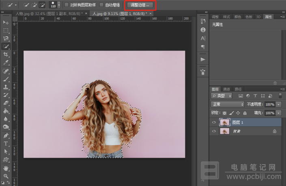Screen dimensions: 286x186
Task: Filter layers by shape layers icon
Action: 262,96
